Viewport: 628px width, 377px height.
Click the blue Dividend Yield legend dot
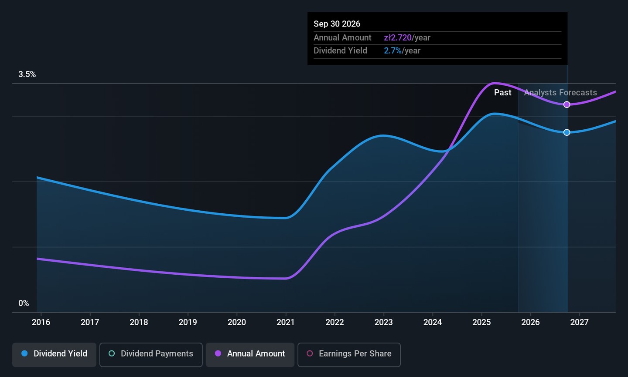[x=25, y=353]
